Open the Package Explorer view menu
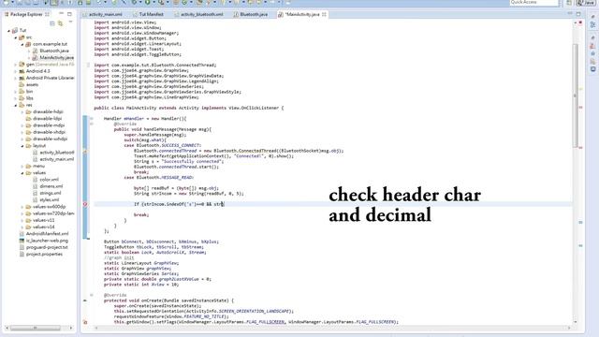This screenshot has height=337, width=599. point(70,22)
